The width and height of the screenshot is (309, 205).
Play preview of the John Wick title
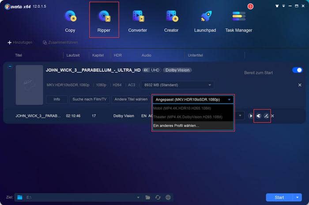pos(251,116)
